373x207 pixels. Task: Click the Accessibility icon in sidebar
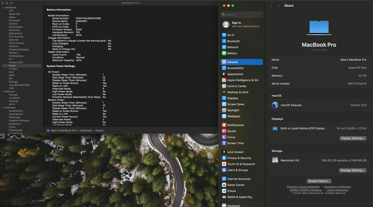(x=224, y=68)
